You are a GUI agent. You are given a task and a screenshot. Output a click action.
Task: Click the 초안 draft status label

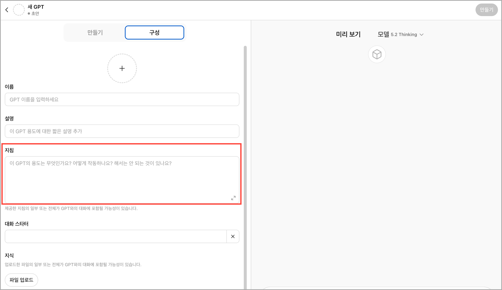[35, 14]
